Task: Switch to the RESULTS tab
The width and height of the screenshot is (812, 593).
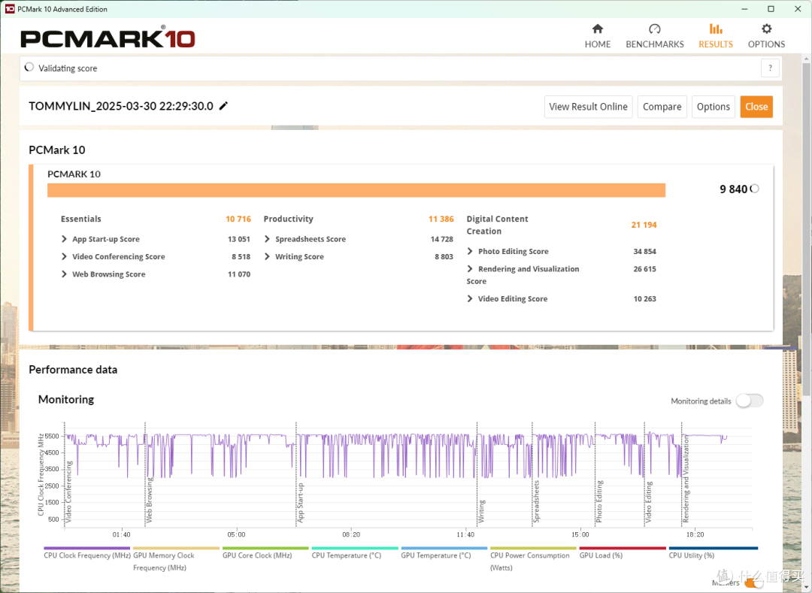Action: (x=716, y=36)
